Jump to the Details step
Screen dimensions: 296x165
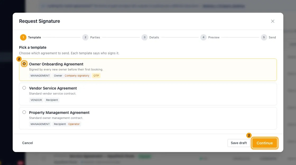pyautogui.click(x=150, y=37)
